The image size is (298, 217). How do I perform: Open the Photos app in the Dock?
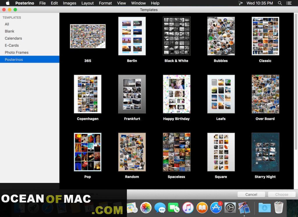click(x=146, y=207)
